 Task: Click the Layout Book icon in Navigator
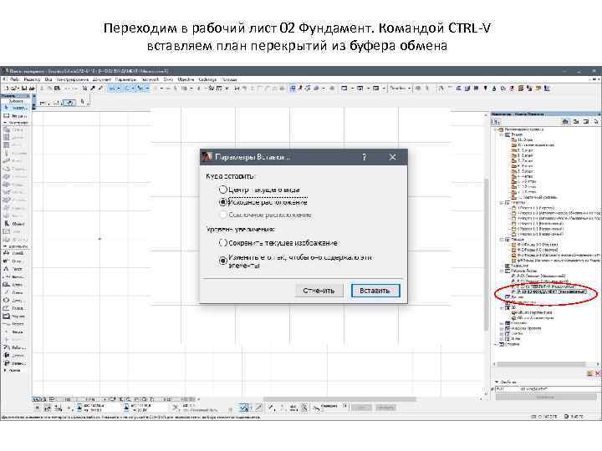(x=586, y=122)
